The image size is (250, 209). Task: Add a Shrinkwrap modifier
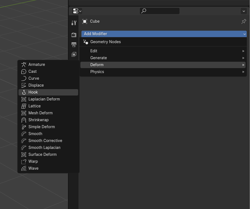pos(48,120)
